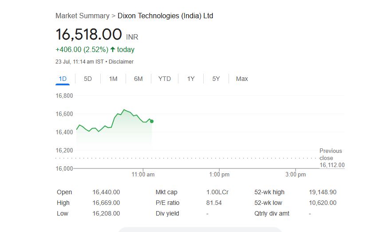
Task: Select the 1D time range tab
Action: coord(63,79)
